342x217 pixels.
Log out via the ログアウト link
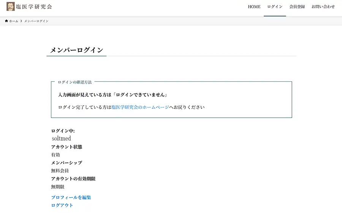tap(62, 205)
